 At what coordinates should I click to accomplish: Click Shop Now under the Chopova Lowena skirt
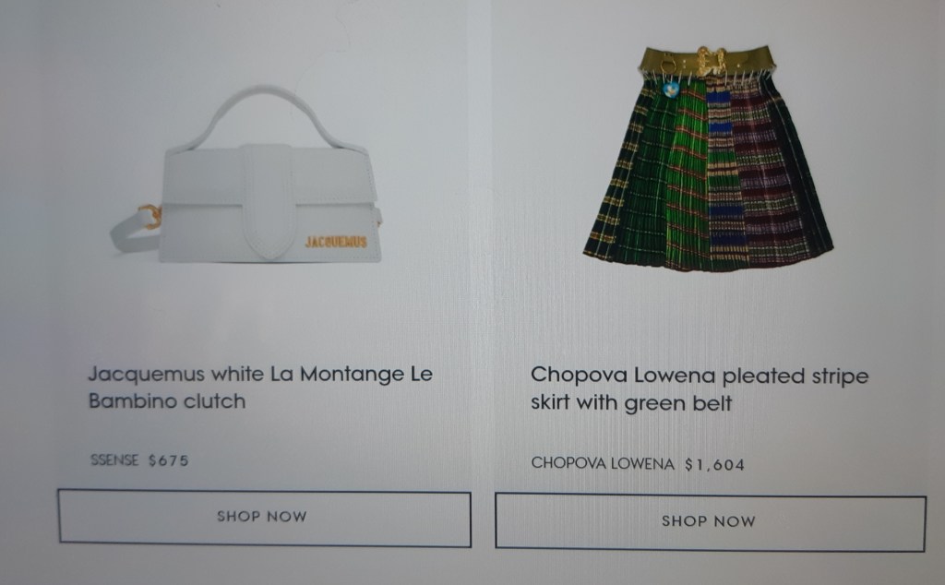[x=710, y=521]
